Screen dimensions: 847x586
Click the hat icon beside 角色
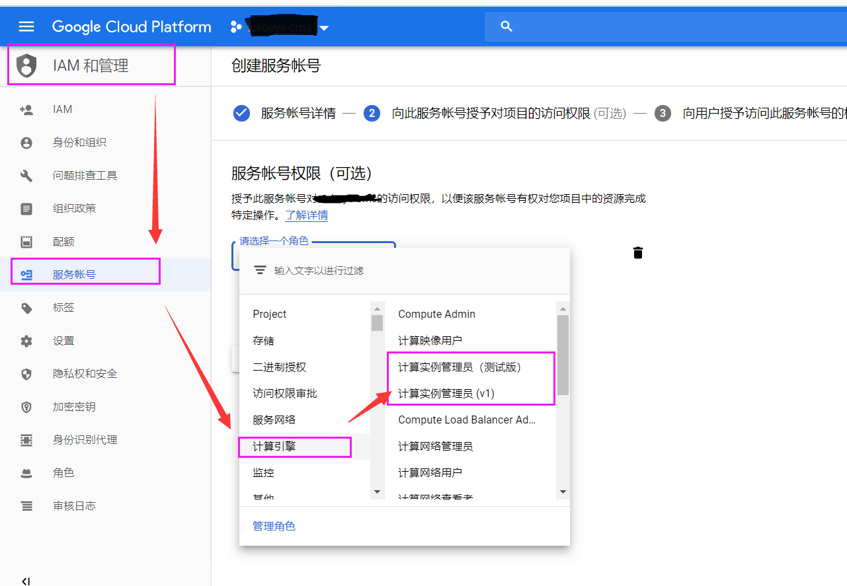click(26, 473)
